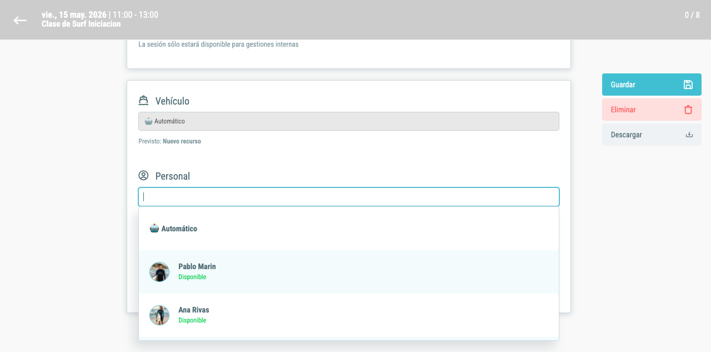This screenshot has height=352, width=711.
Task: Select Pablo Marin from the list
Action: click(349, 272)
